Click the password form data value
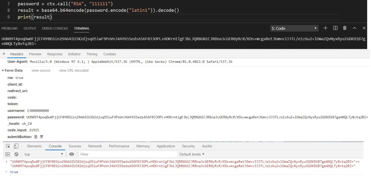 point(197,117)
